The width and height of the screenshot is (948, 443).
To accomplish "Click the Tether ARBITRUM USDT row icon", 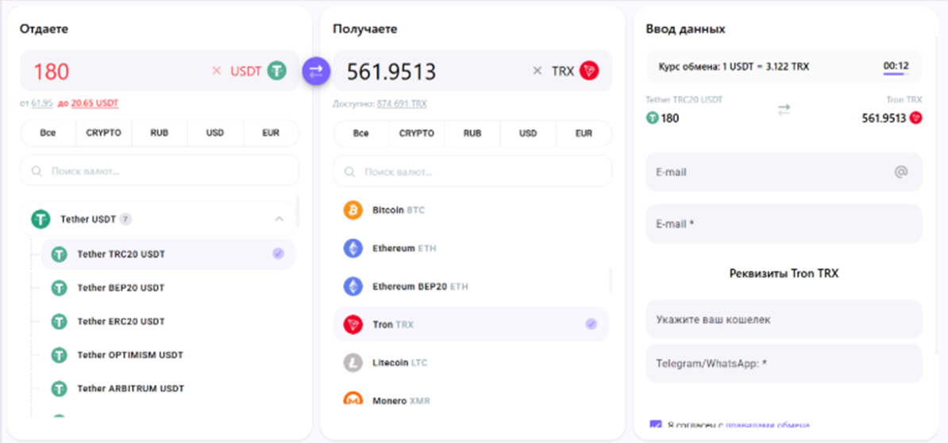I will pos(59,388).
